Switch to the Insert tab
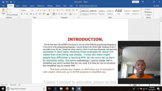 coord(17,6)
